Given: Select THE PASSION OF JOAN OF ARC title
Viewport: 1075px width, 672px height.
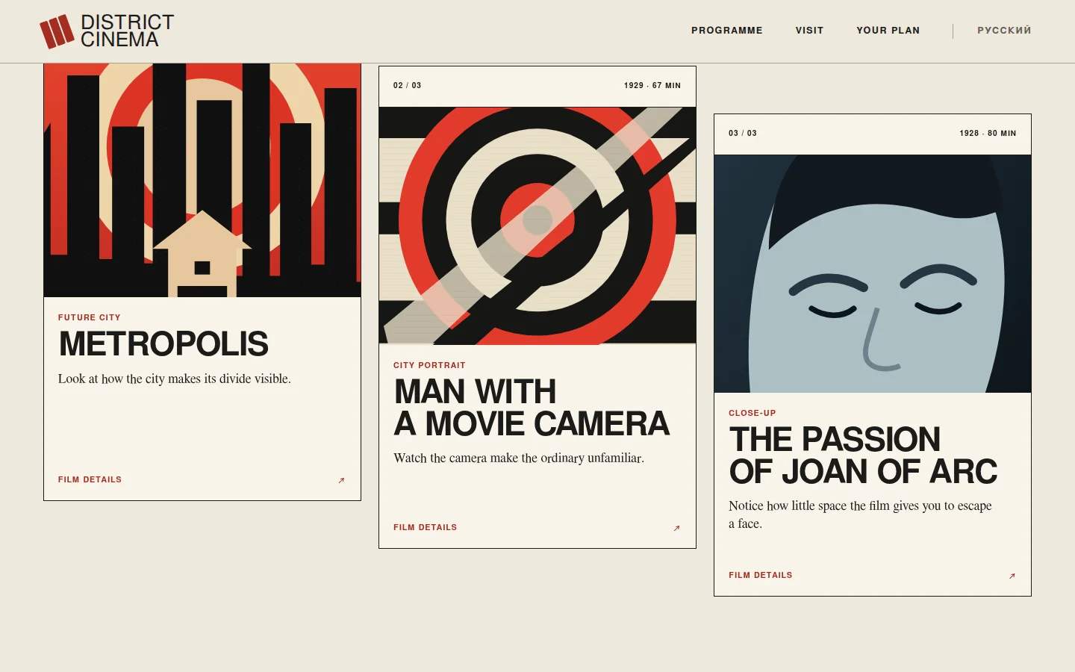Looking at the screenshot, I should coord(863,455).
